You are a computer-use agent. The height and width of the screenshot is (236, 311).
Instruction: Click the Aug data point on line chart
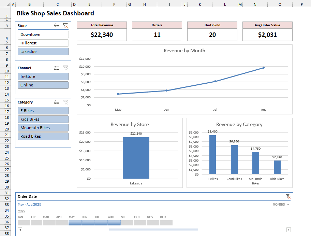pyautogui.click(x=264, y=68)
